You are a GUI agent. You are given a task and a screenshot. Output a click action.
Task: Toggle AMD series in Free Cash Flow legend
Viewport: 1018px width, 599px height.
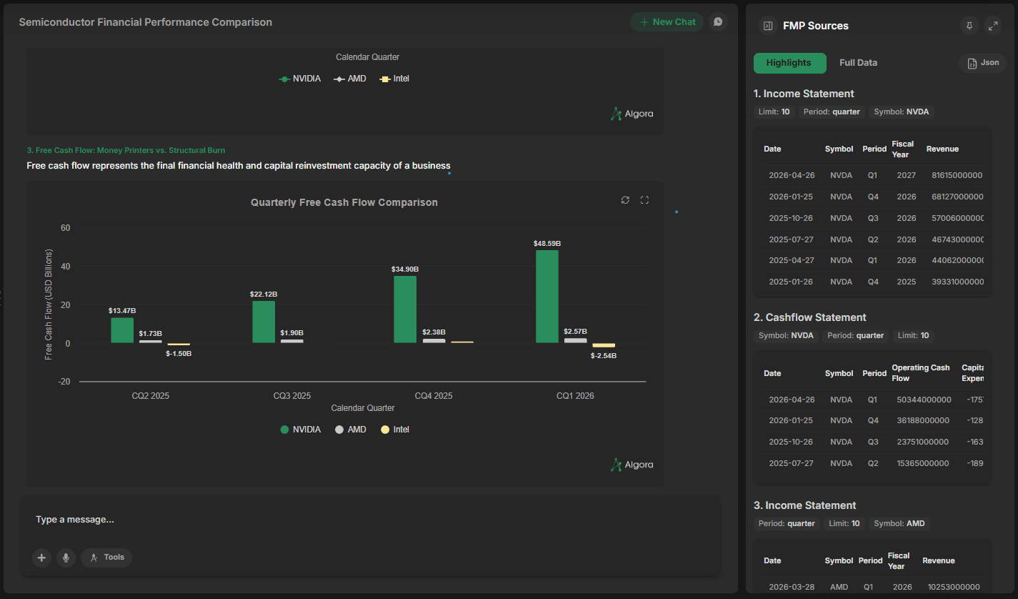[351, 430]
